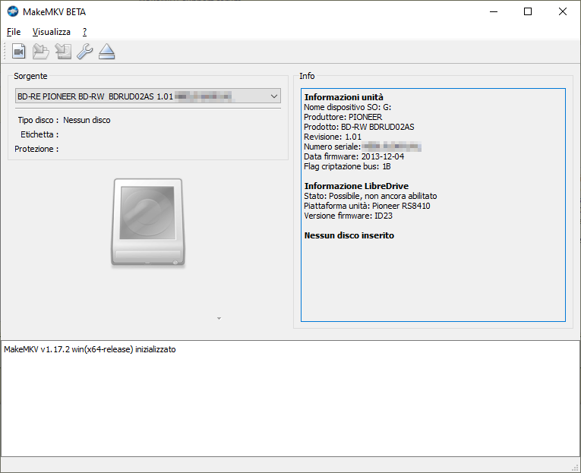Click 'Stato: Possibile, non ancora abilitato'
Image resolution: width=581 pixels, height=473 pixels.
pyautogui.click(x=370, y=196)
